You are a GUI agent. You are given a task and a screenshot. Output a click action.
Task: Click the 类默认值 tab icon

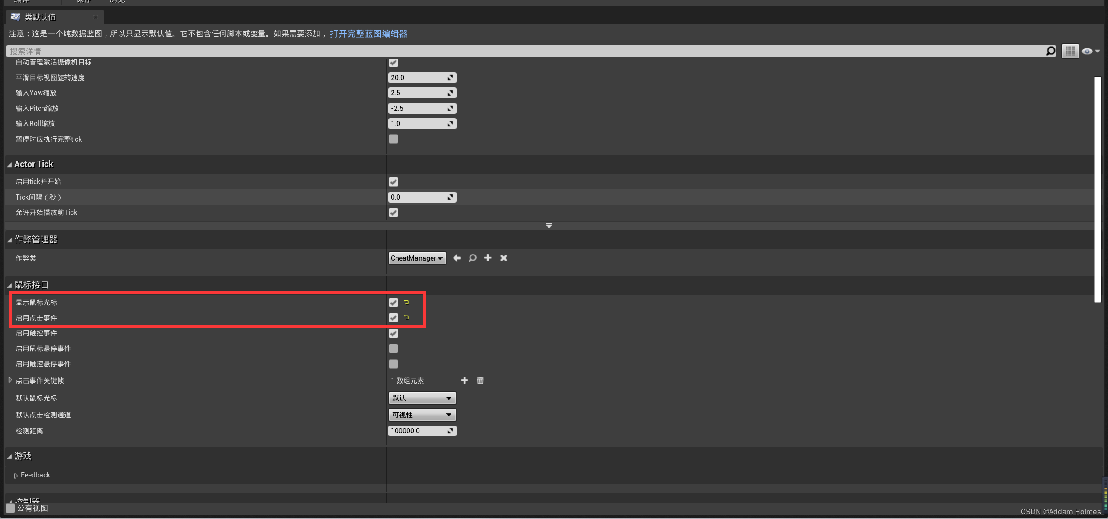tap(16, 17)
